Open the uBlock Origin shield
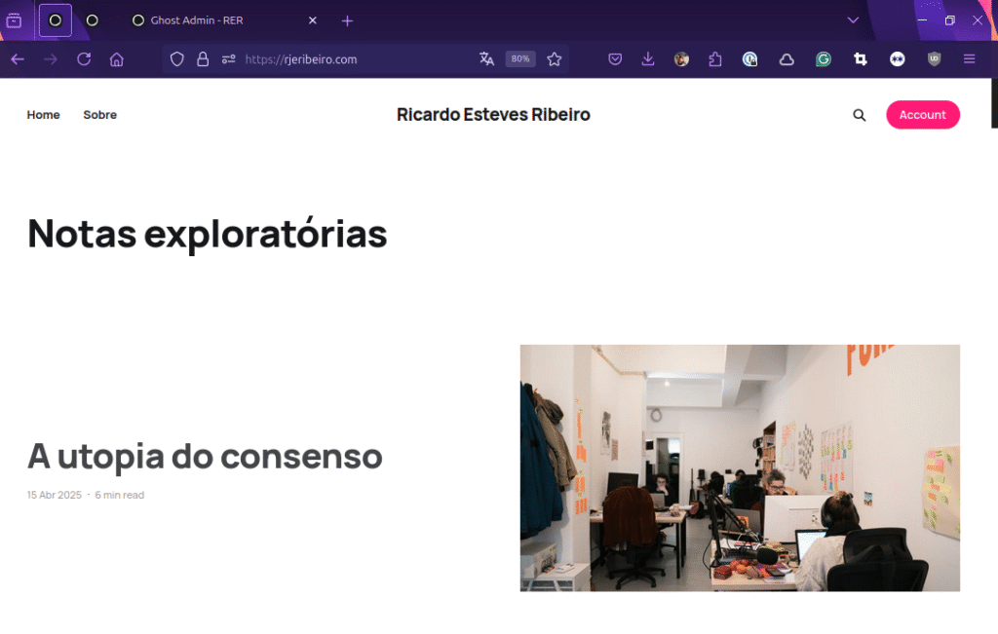Screen dimensions: 998x634 [x=935, y=59]
